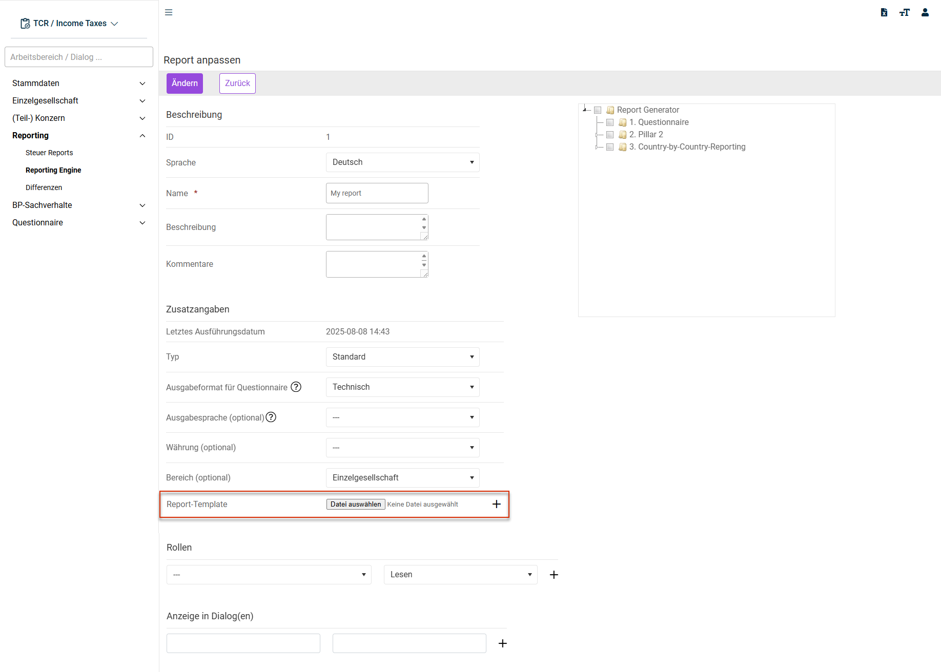Screen dimensions: 941x672
Task: Check the Report Generator checkbox
Action: tap(598, 110)
